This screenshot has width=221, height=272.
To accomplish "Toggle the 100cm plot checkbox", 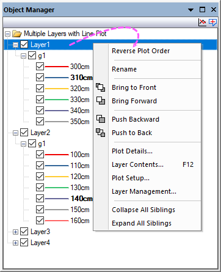I will tap(40, 155).
